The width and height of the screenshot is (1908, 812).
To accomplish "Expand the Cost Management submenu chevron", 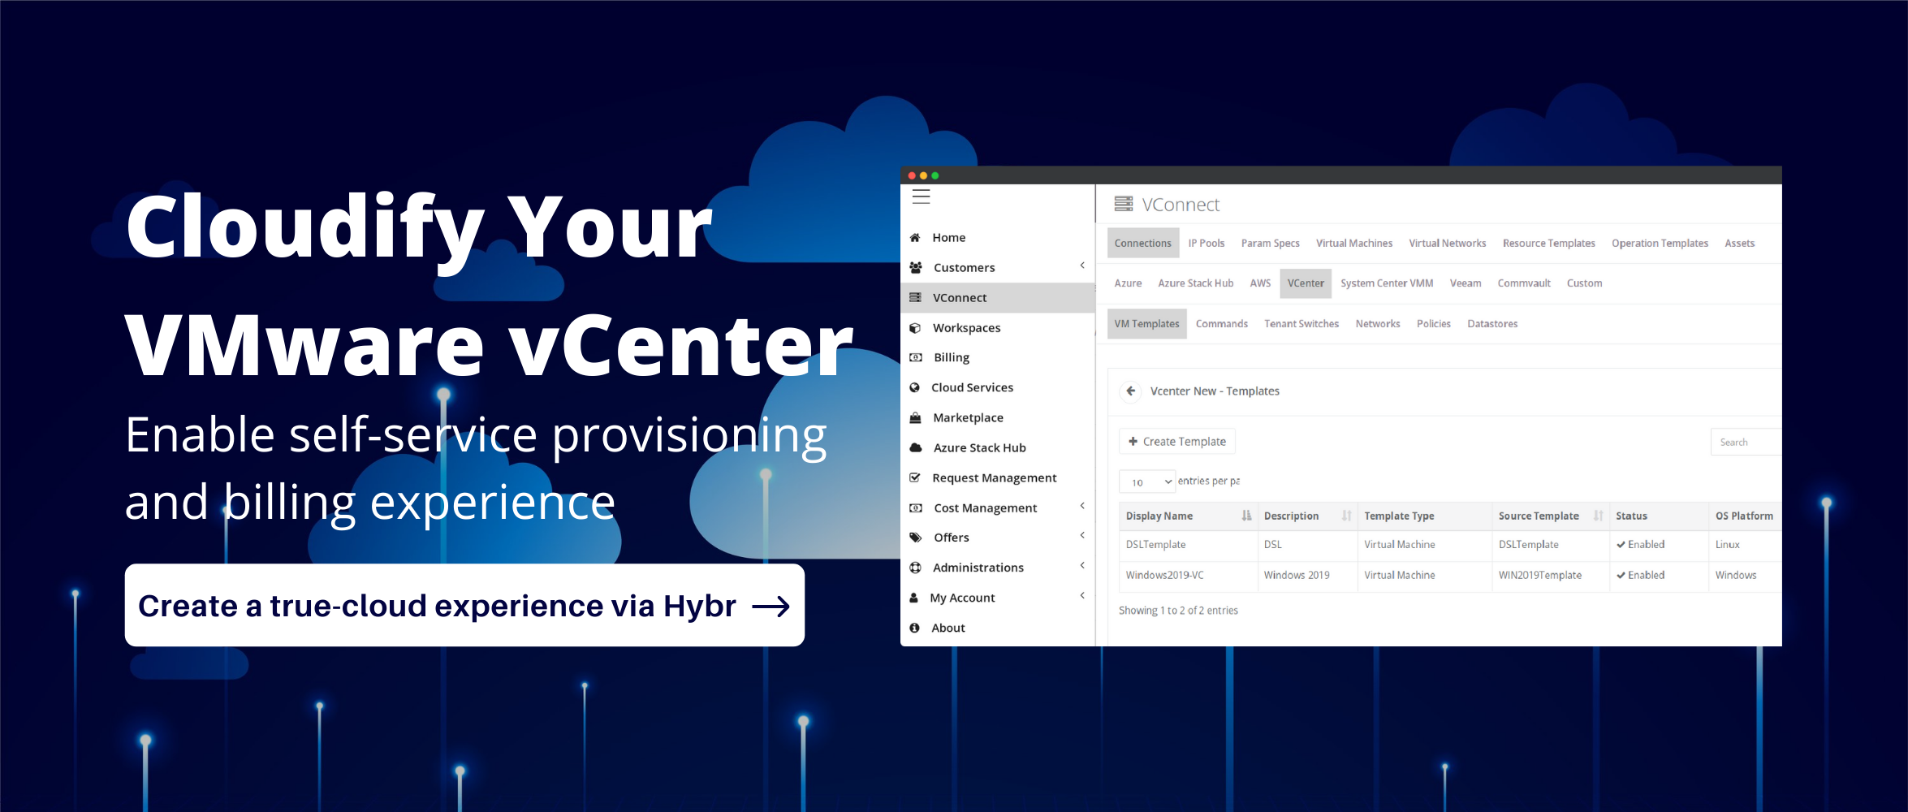I will tap(1082, 506).
